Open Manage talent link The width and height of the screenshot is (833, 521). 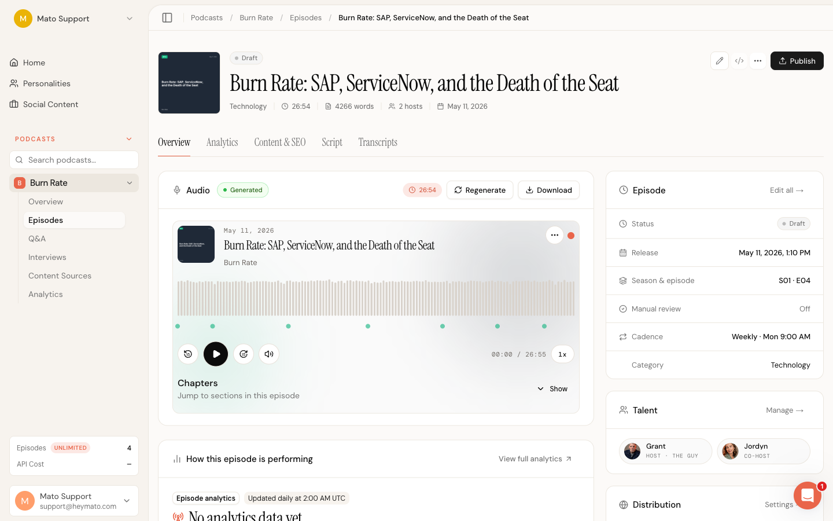tap(785, 410)
